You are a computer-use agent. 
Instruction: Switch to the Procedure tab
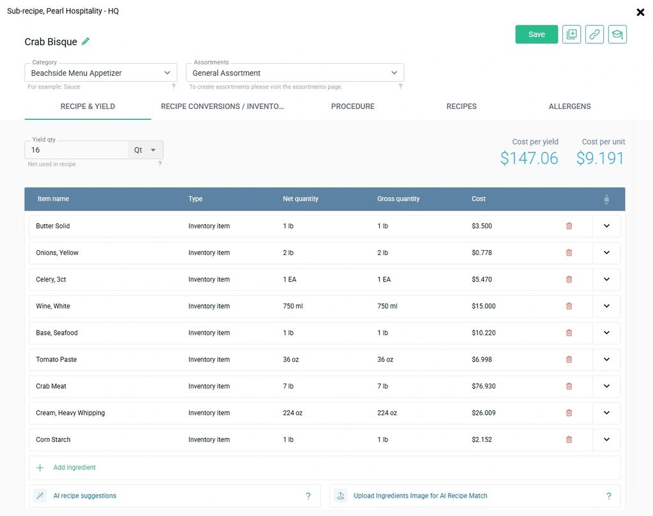click(352, 107)
